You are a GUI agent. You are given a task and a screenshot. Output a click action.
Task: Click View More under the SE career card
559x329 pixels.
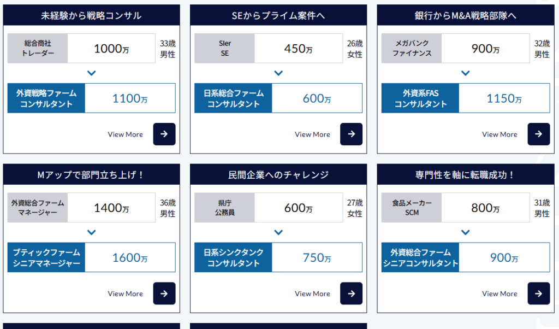312,134
